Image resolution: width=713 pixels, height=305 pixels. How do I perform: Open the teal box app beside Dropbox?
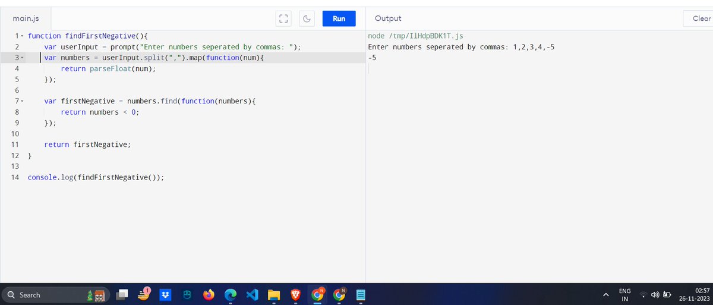[x=187, y=294]
